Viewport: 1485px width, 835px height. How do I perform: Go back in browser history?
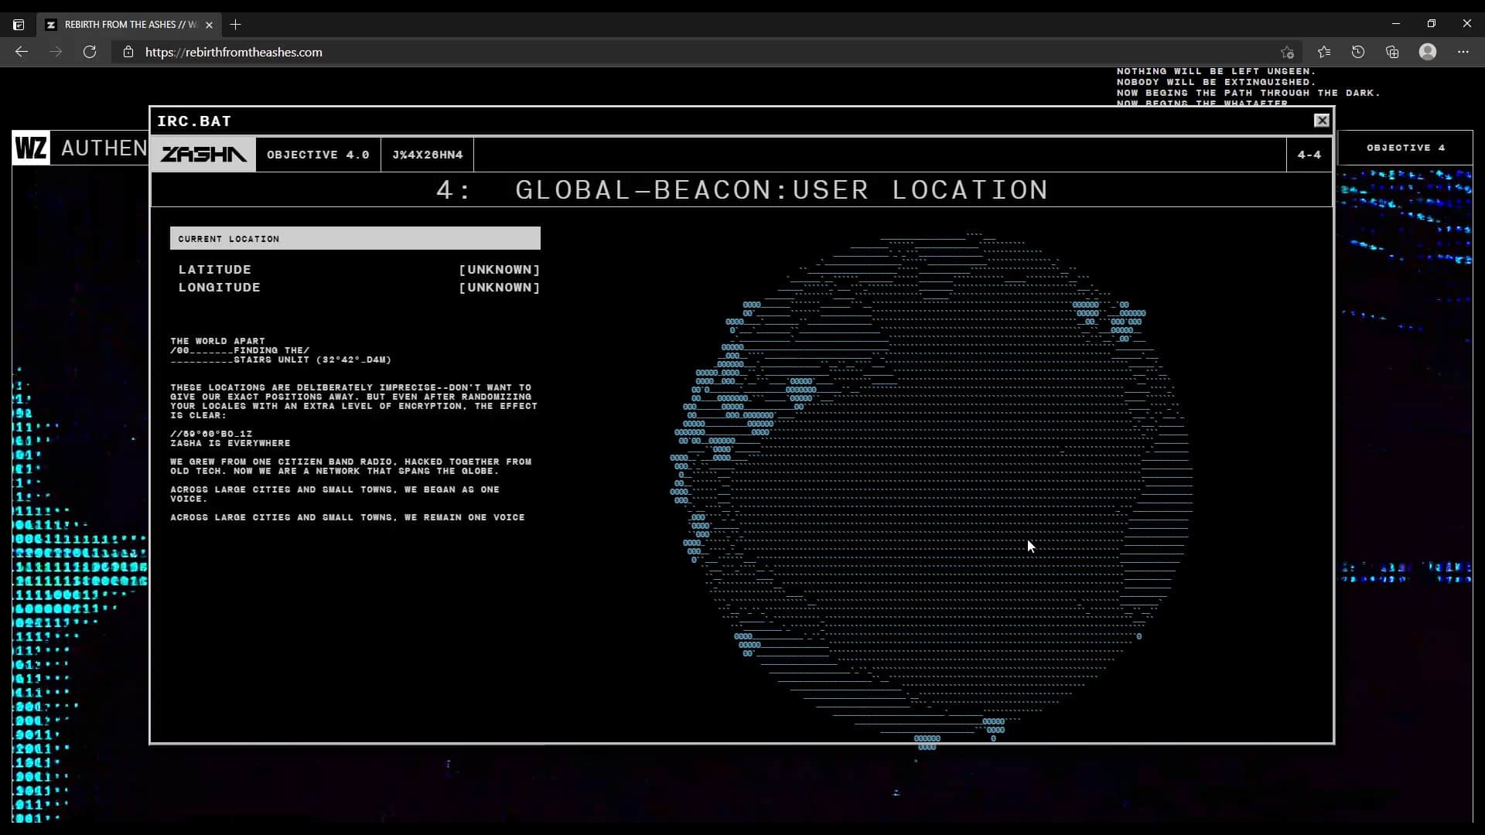point(22,52)
